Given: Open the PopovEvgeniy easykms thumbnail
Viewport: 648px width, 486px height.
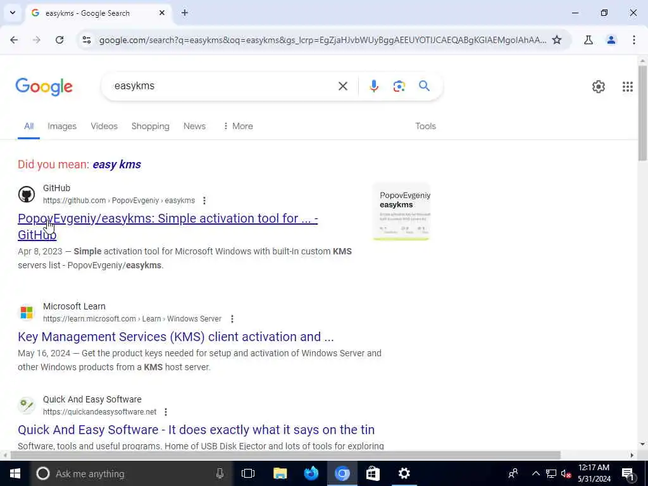Looking at the screenshot, I should [401, 211].
